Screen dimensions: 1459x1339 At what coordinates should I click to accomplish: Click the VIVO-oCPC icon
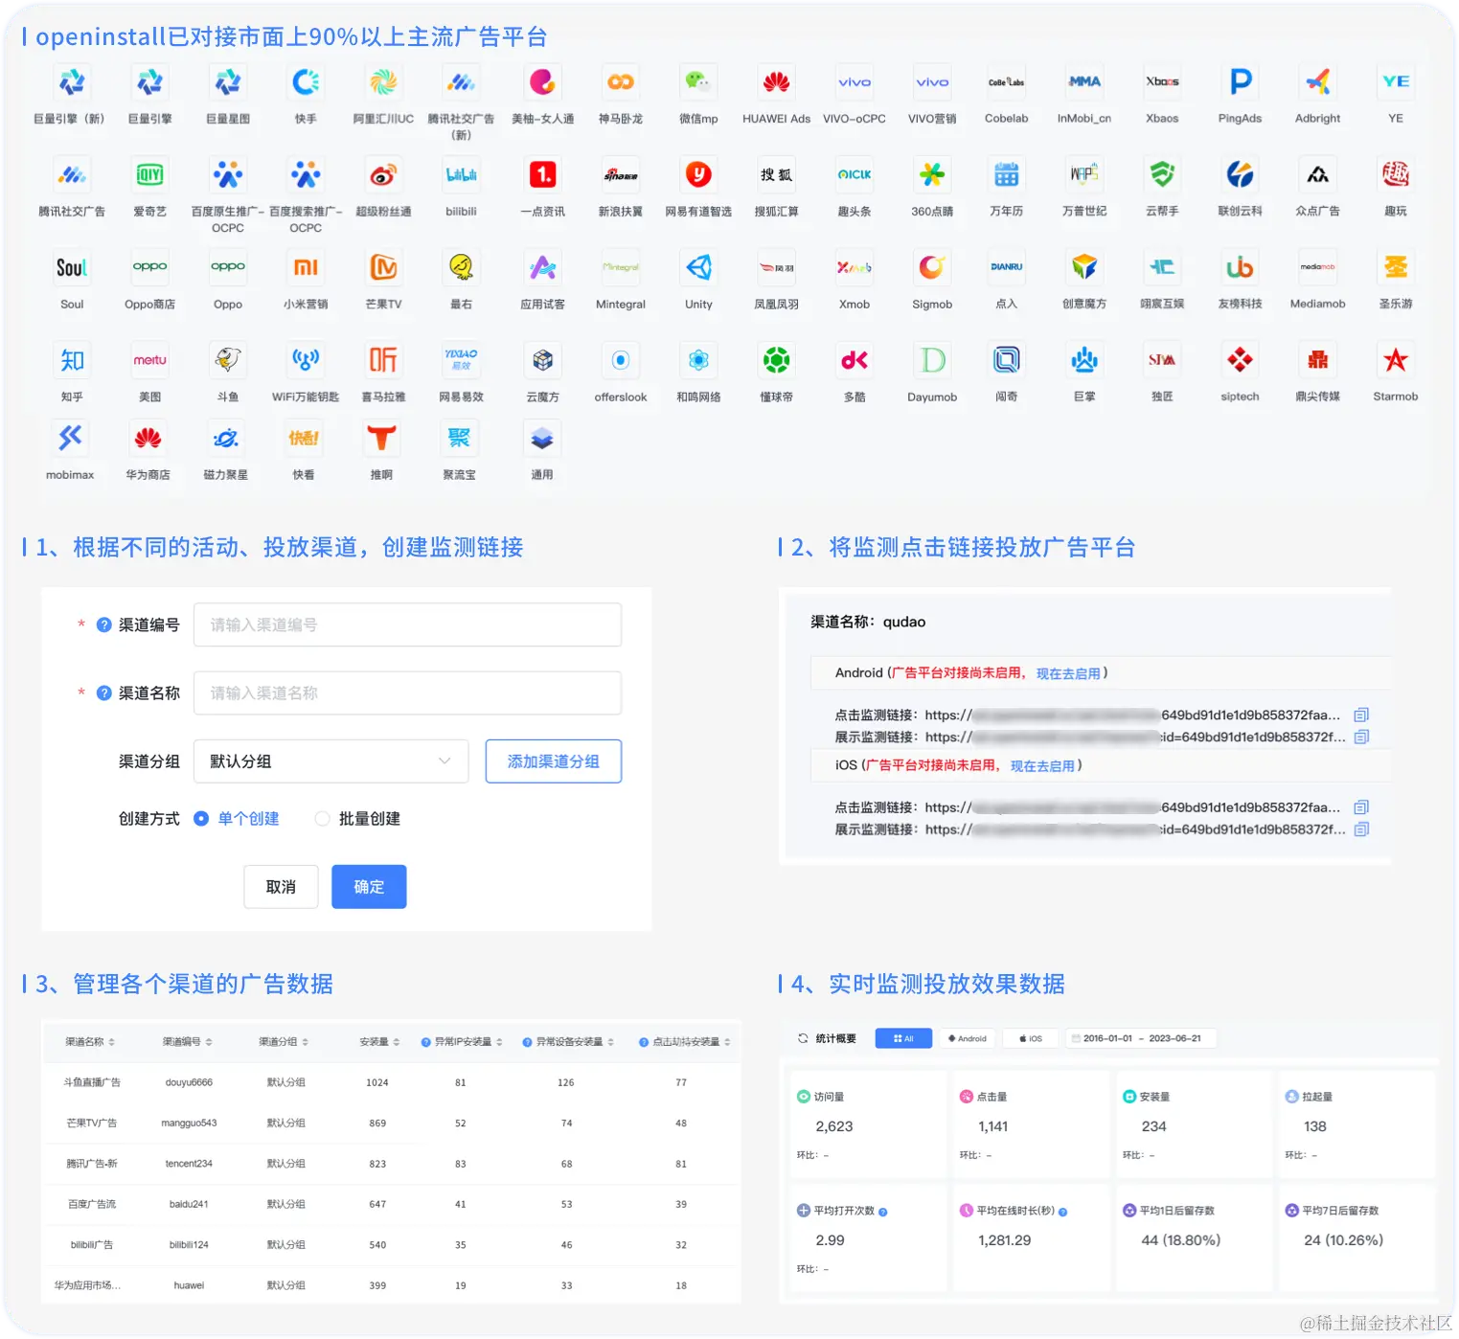tap(855, 82)
